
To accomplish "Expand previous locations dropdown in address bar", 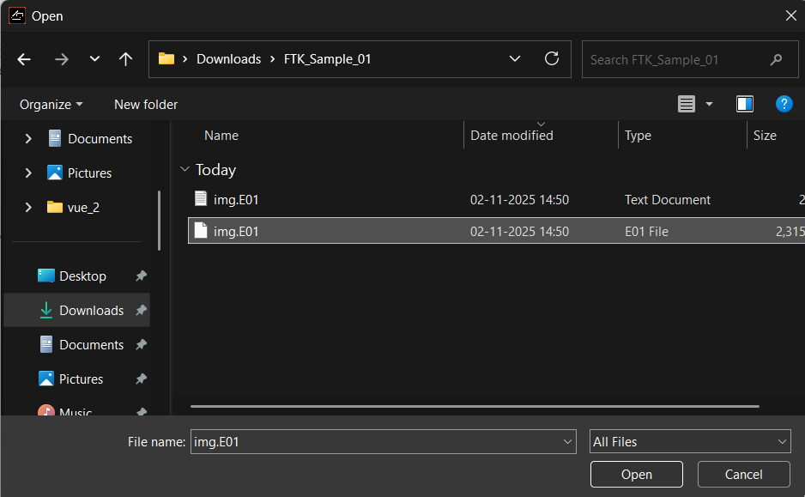I will [x=515, y=59].
